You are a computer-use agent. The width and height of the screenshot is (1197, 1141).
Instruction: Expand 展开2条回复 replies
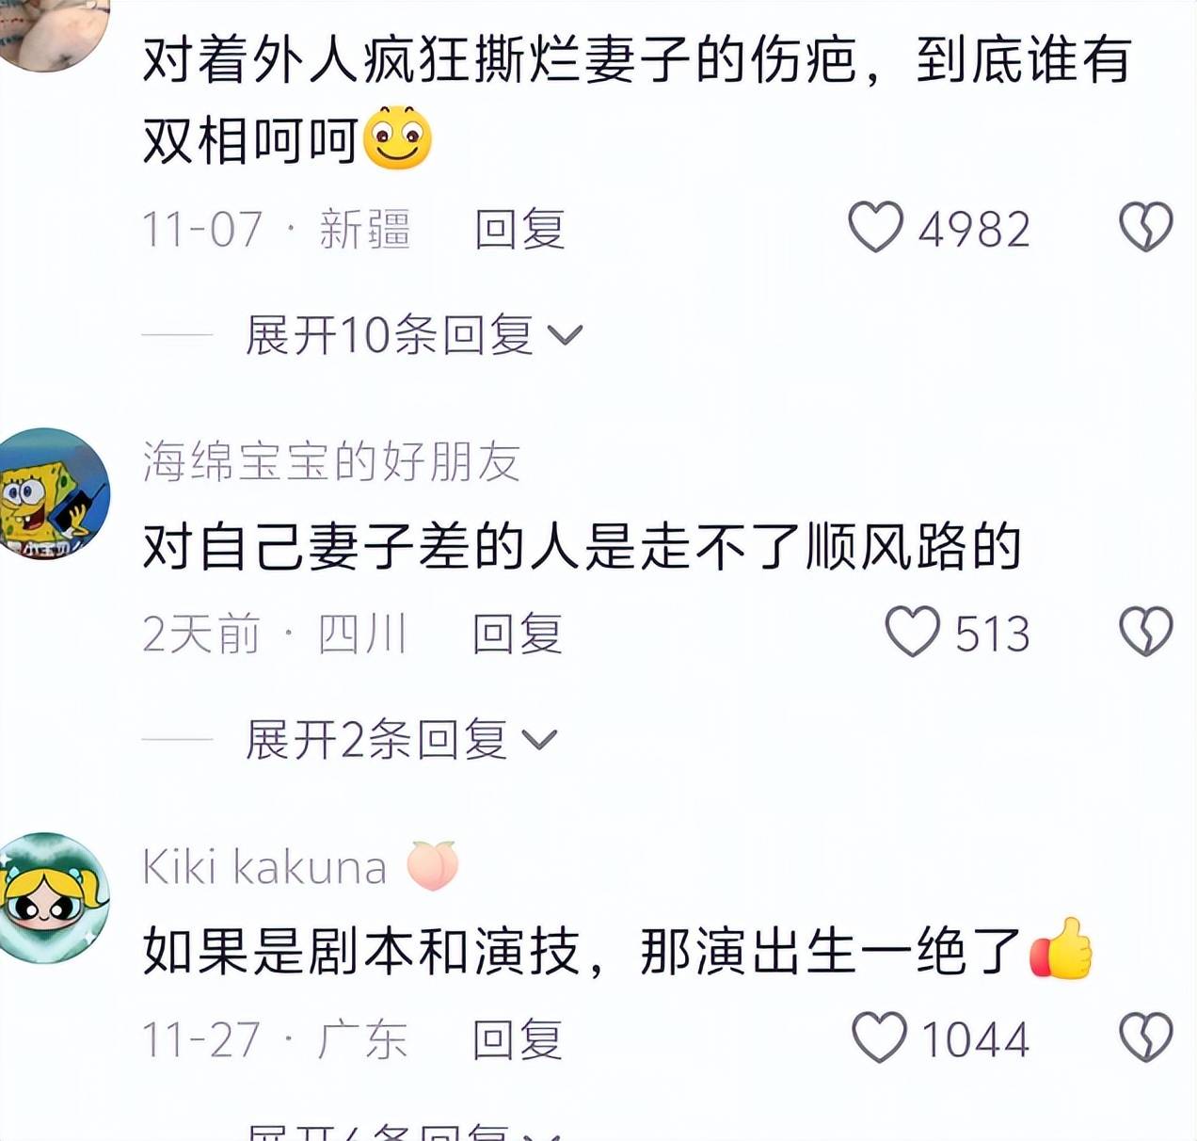(402, 739)
